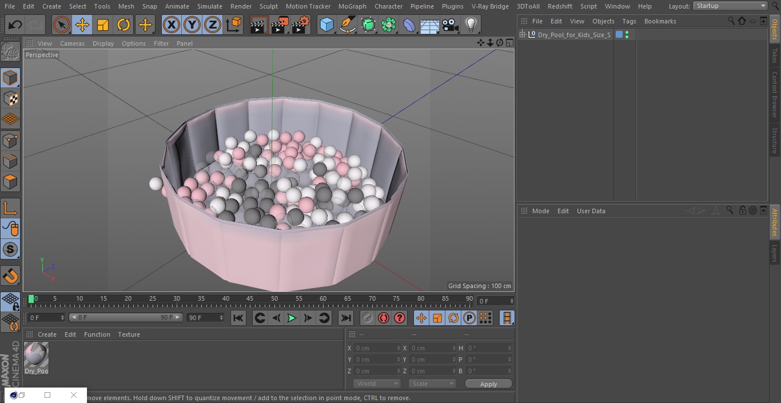Add a Light object

471,25
